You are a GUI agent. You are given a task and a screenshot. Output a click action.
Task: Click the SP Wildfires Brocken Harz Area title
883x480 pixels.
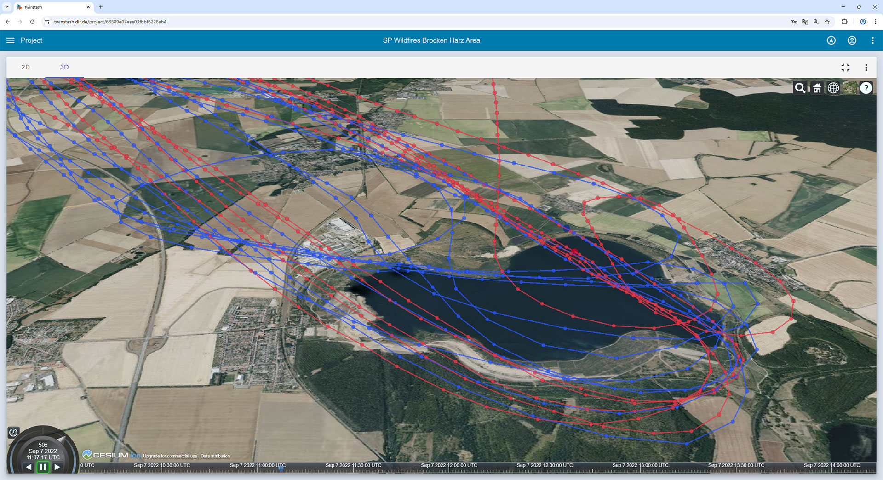(x=431, y=40)
